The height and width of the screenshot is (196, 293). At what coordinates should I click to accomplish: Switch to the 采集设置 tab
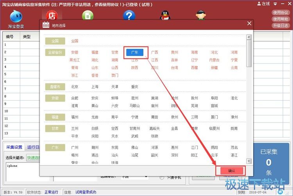(x=14, y=147)
